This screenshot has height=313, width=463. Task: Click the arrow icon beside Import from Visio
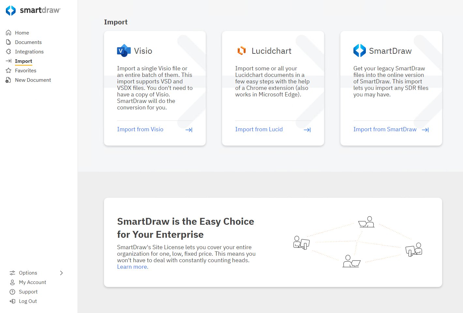click(188, 129)
